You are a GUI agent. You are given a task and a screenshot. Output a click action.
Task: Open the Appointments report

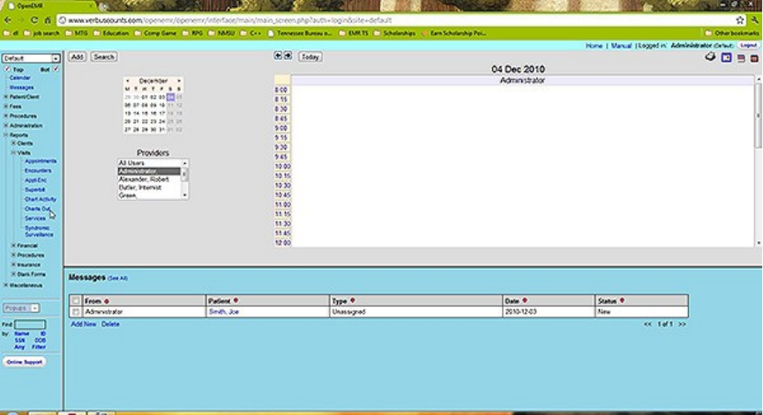coord(41,161)
